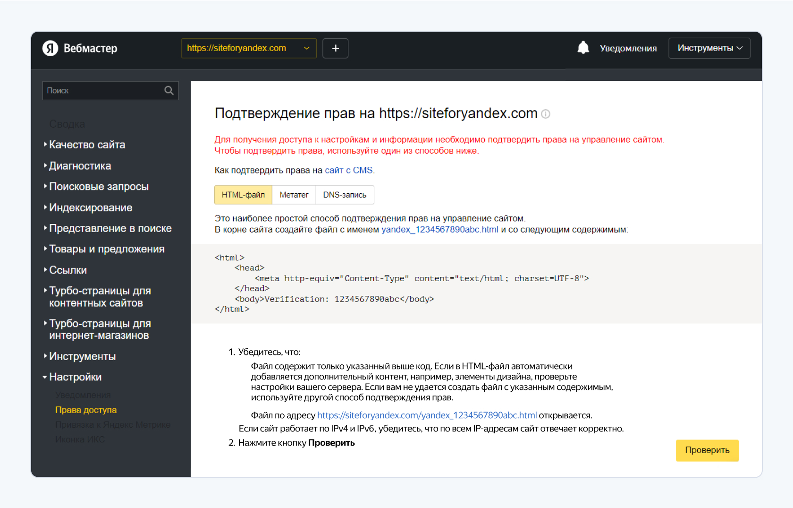The height and width of the screenshot is (508, 793).
Task: Open the site selector dropdown https://siteforyandex.com
Action: tap(249, 48)
